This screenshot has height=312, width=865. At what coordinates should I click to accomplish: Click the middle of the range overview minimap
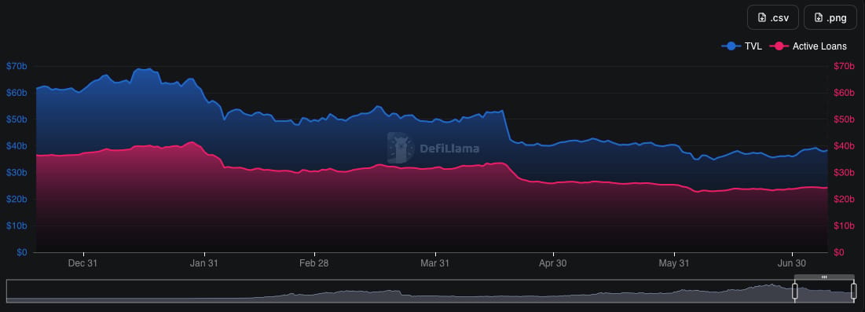pyautogui.click(x=431, y=291)
